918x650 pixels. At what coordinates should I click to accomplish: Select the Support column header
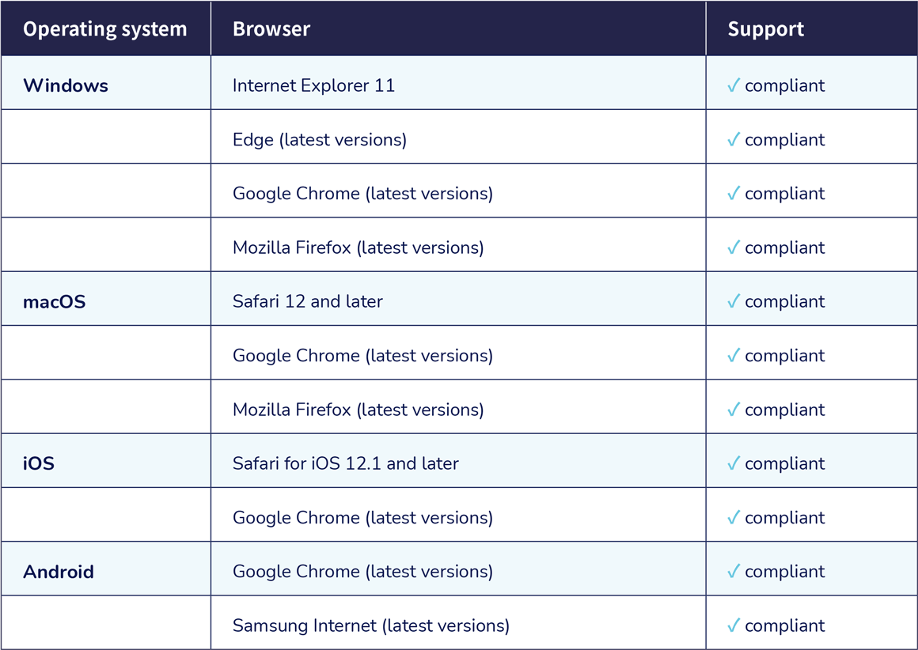click(811, 28)
